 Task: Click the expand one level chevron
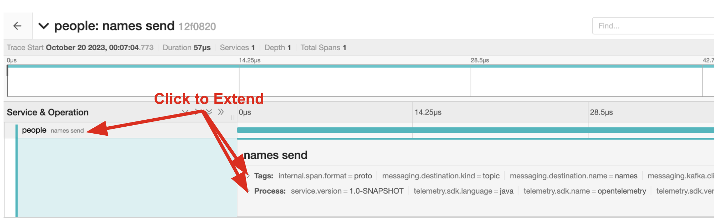[x=185, y=112]
